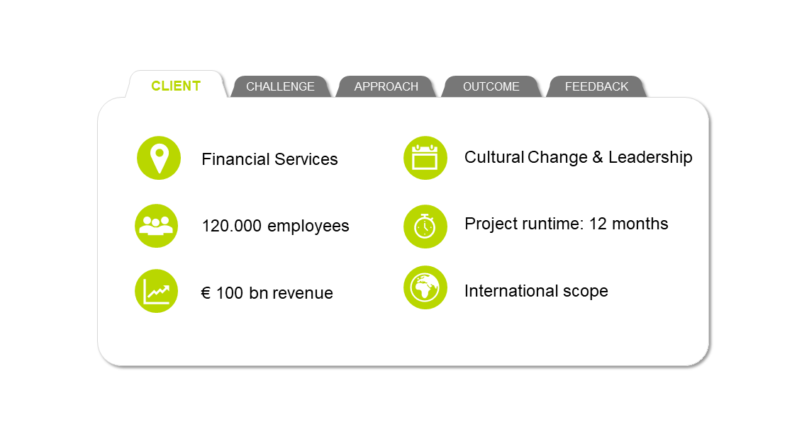This screenshot has width=792, height=424.
Task: Click the globe icon
Action: [x=425, y=287]
